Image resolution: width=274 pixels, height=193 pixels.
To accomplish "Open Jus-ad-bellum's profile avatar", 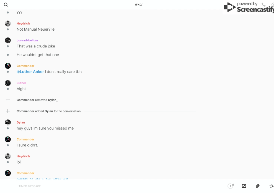I will pyautogui.click(x=8, y=40).
